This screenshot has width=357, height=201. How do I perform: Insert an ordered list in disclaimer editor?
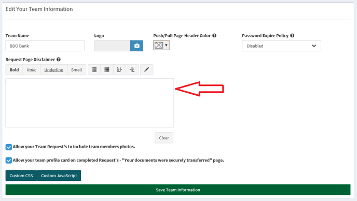[107, 69]
